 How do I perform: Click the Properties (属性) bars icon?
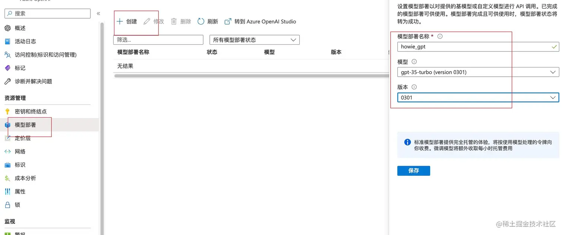click(7, 191)
